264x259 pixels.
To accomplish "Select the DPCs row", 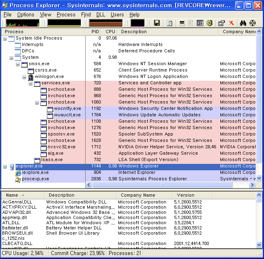I will click(128, 51).
